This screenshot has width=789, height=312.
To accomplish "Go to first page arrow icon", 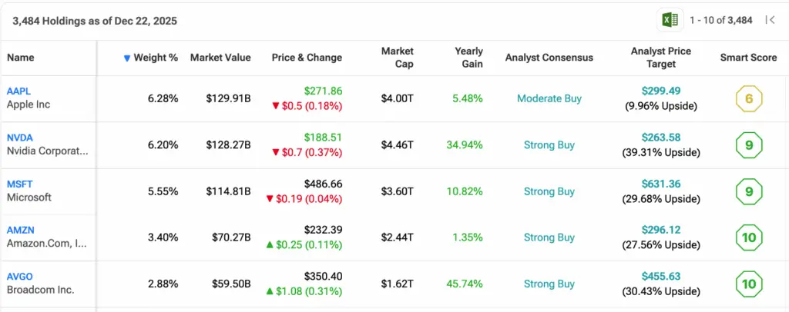I will [770, 21].
